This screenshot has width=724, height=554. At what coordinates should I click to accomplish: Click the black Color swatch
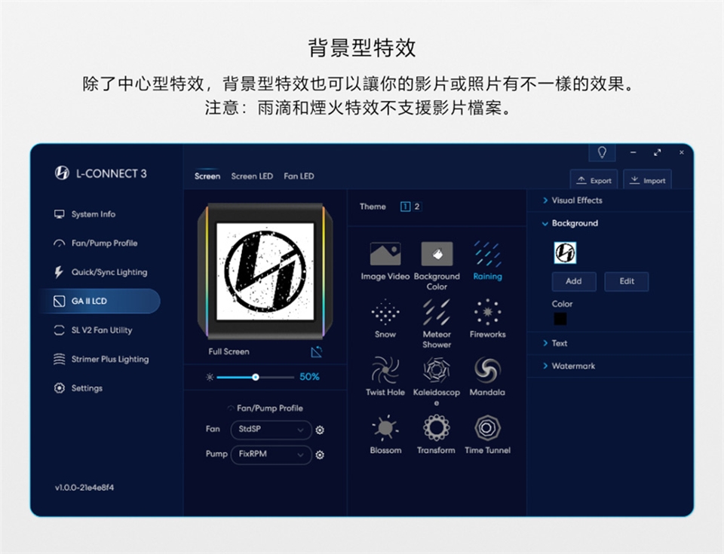pyautogui.click(x=560, y=319)
